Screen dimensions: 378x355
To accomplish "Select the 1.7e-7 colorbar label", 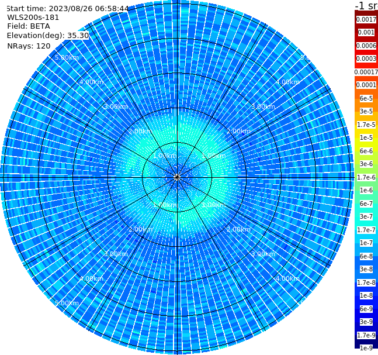I will [x=366, y=230].
